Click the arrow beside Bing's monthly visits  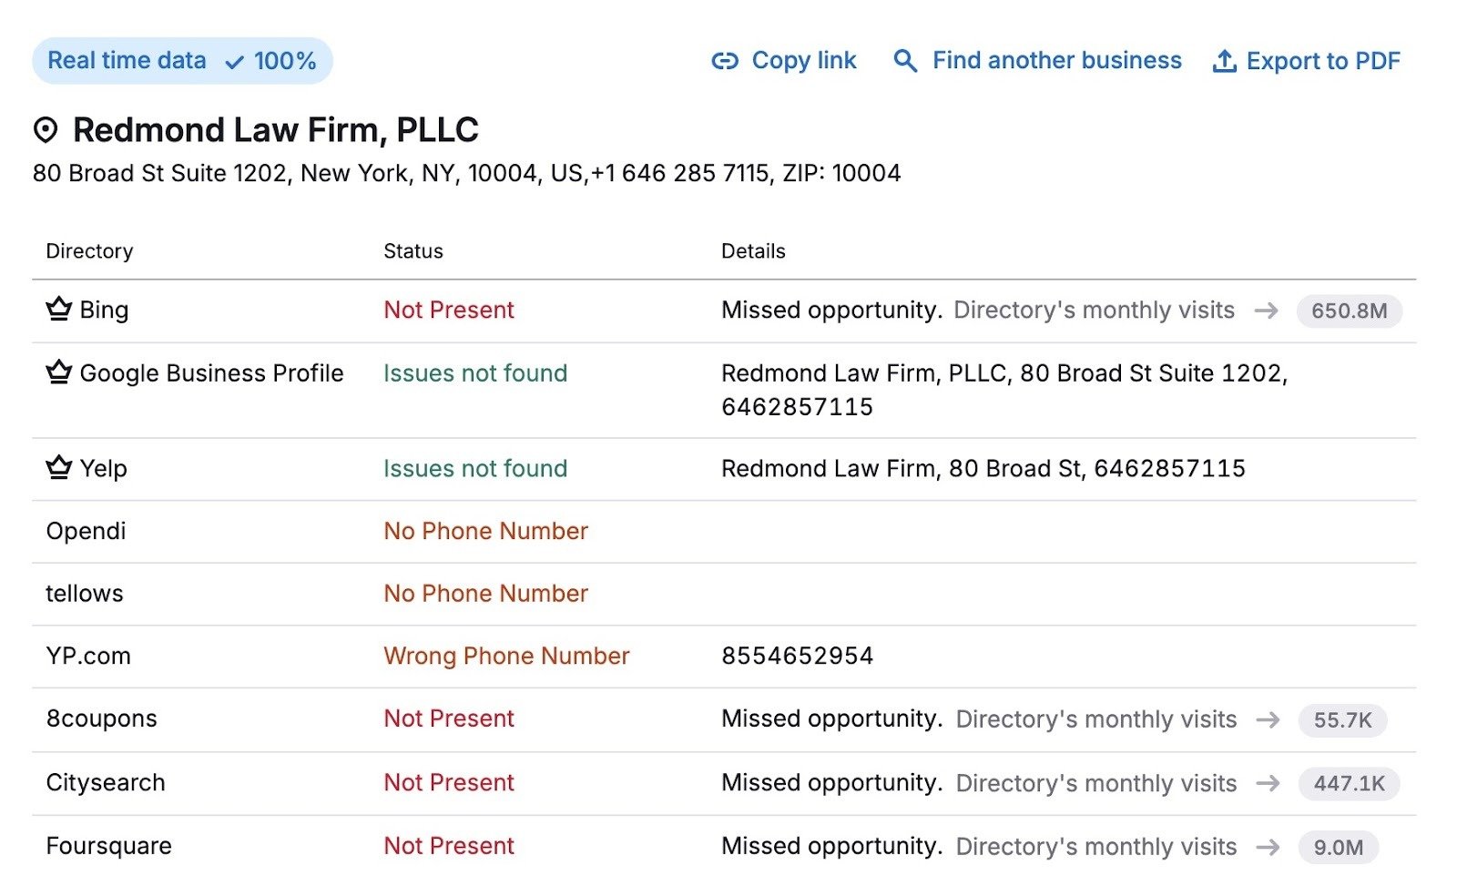coord(1267,311)
